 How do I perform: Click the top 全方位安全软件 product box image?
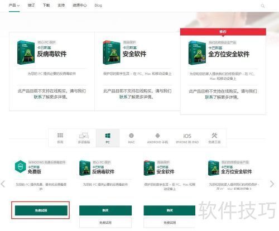click(197, 53)
